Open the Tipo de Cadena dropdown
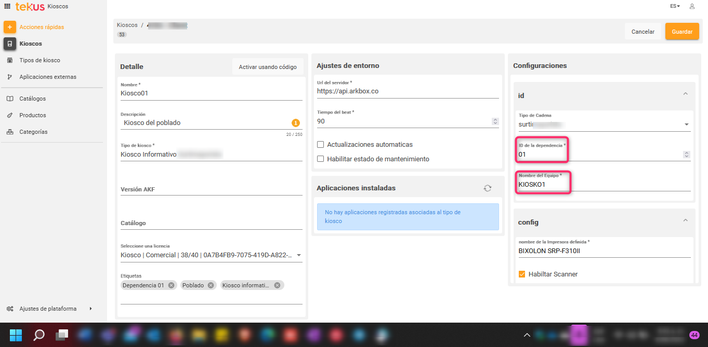Viewport: 708px width, 347px height. tap(686, 124)
